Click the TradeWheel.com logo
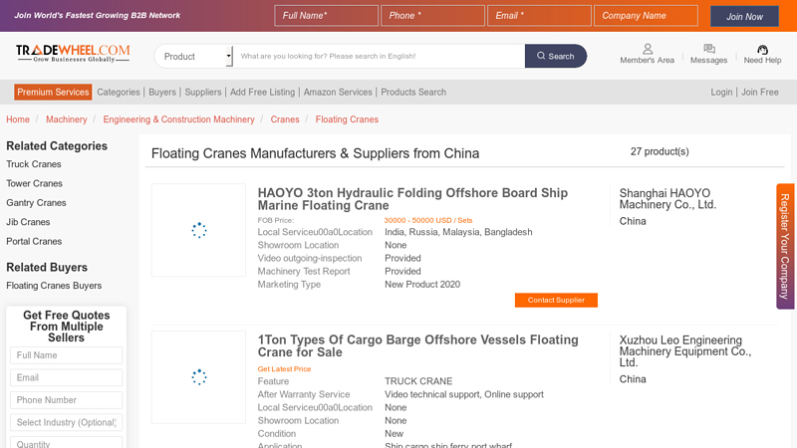This screenshot has width=797, height=448. coord(73,54)
